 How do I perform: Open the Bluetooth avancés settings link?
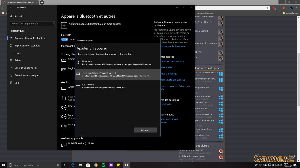click(x=172, y=80)
